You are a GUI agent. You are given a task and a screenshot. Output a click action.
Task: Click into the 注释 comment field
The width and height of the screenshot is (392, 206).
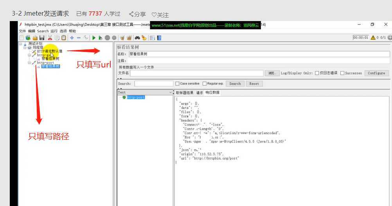click(x=259, y=60)
